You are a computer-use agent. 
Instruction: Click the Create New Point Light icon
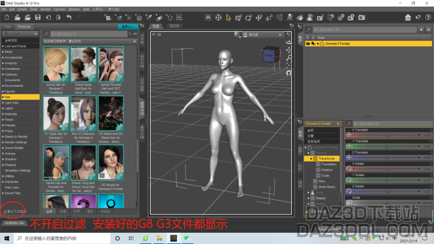129,18
